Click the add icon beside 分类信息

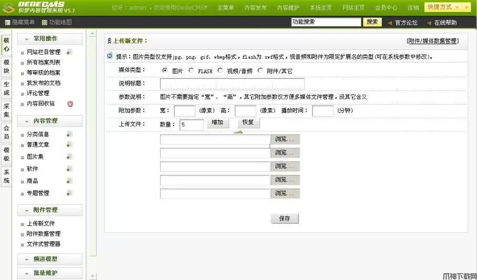[x=69, y=134]
